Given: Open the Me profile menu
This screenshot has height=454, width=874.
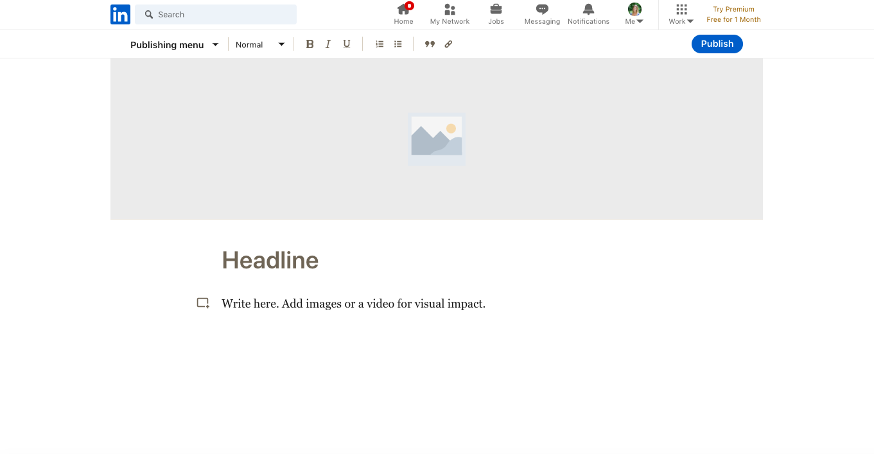Looking at the screenshot, I should click(x=634, y=14).
